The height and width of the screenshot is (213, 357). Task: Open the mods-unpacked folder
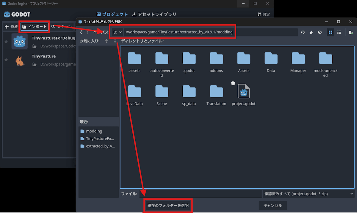325,64
